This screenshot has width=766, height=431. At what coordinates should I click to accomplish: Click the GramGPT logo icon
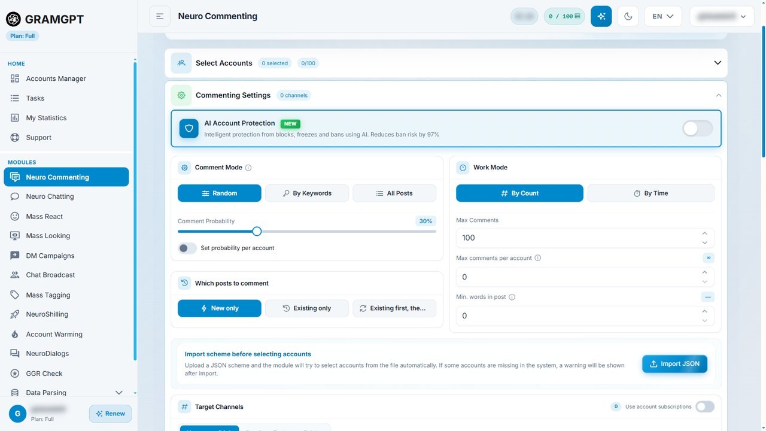[13, 19]
